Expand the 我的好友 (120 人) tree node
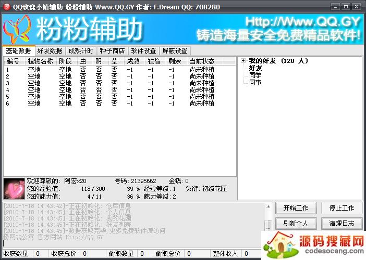The image size is (366, 260). point(243,61)
